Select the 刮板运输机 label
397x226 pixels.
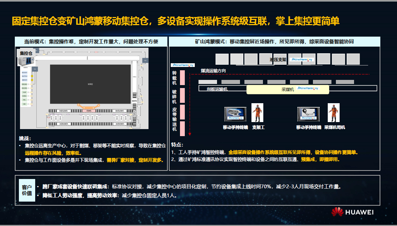coord(217,89)
